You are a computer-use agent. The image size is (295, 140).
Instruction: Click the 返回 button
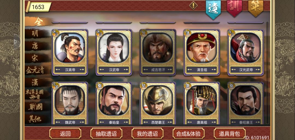pos(65,133)
